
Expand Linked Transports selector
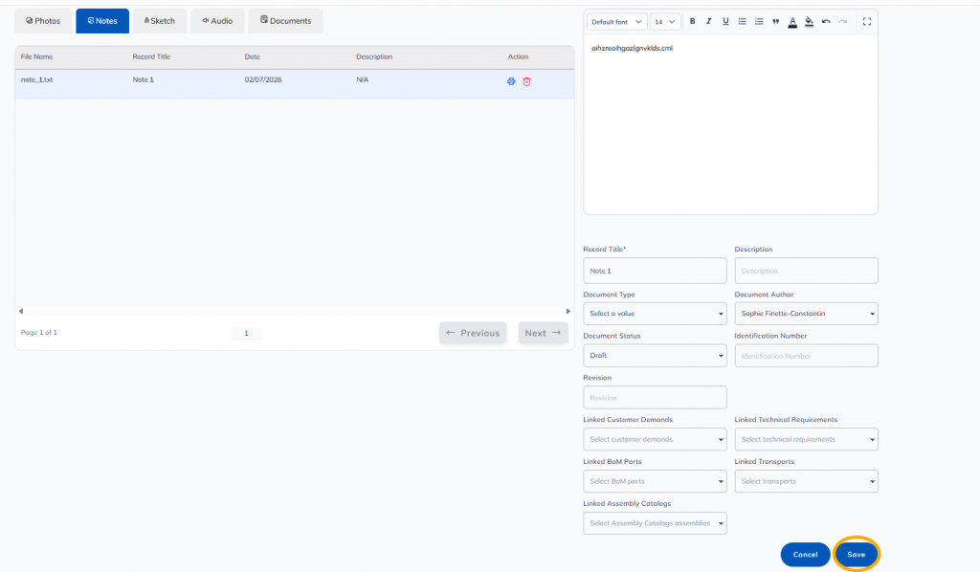(x=806, y=481)
